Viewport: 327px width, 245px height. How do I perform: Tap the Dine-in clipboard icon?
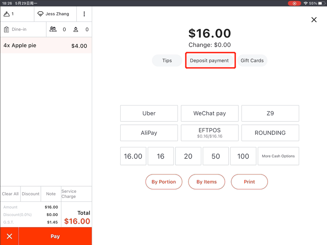coord(6,30)
